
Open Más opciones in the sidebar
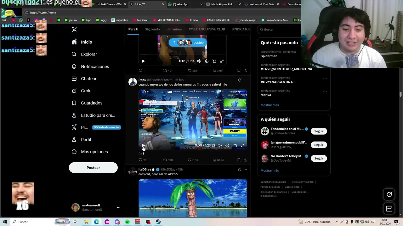pos(90,152)
